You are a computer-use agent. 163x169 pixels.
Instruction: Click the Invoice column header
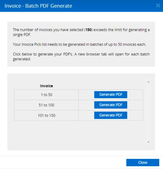pos(46,86)
